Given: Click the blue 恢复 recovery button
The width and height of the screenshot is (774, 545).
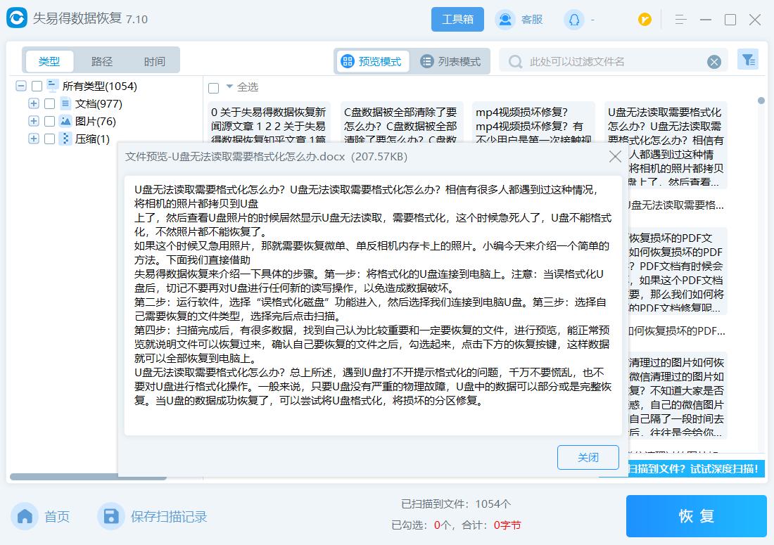Looking at the screenshot, I should (x=695, y=515).
